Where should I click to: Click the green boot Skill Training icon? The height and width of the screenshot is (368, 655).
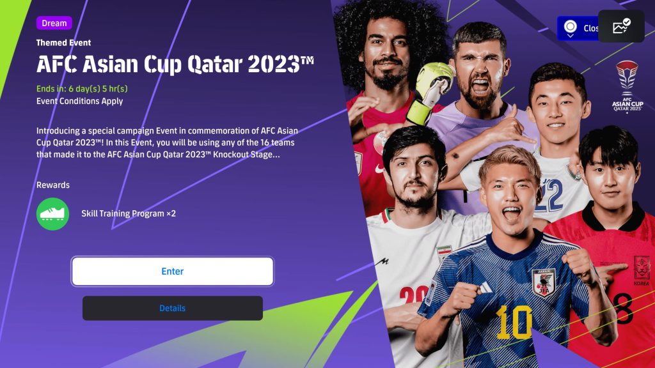(52, 214)
